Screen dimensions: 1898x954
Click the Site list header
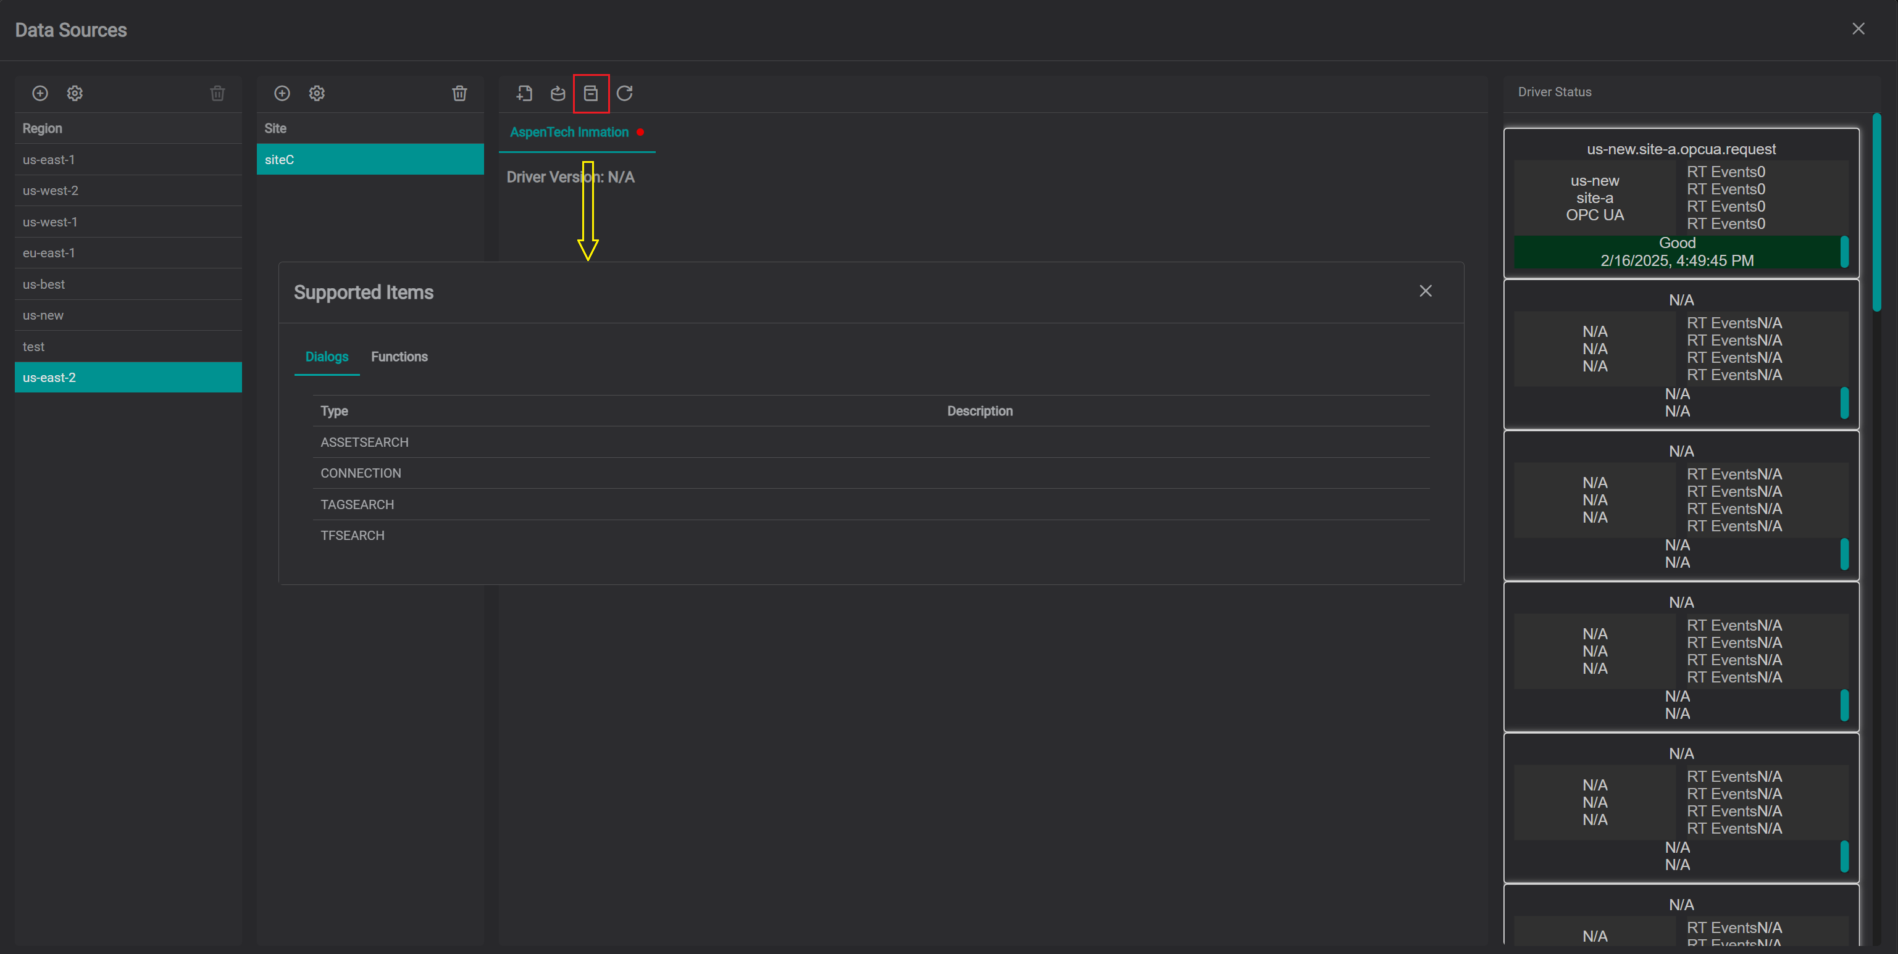click(x=370, y=129)
